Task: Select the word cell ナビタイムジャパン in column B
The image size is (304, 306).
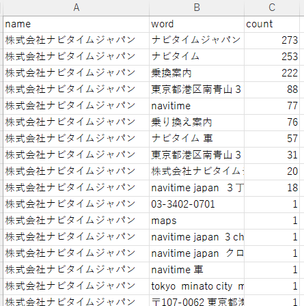Action: point(197,40)
